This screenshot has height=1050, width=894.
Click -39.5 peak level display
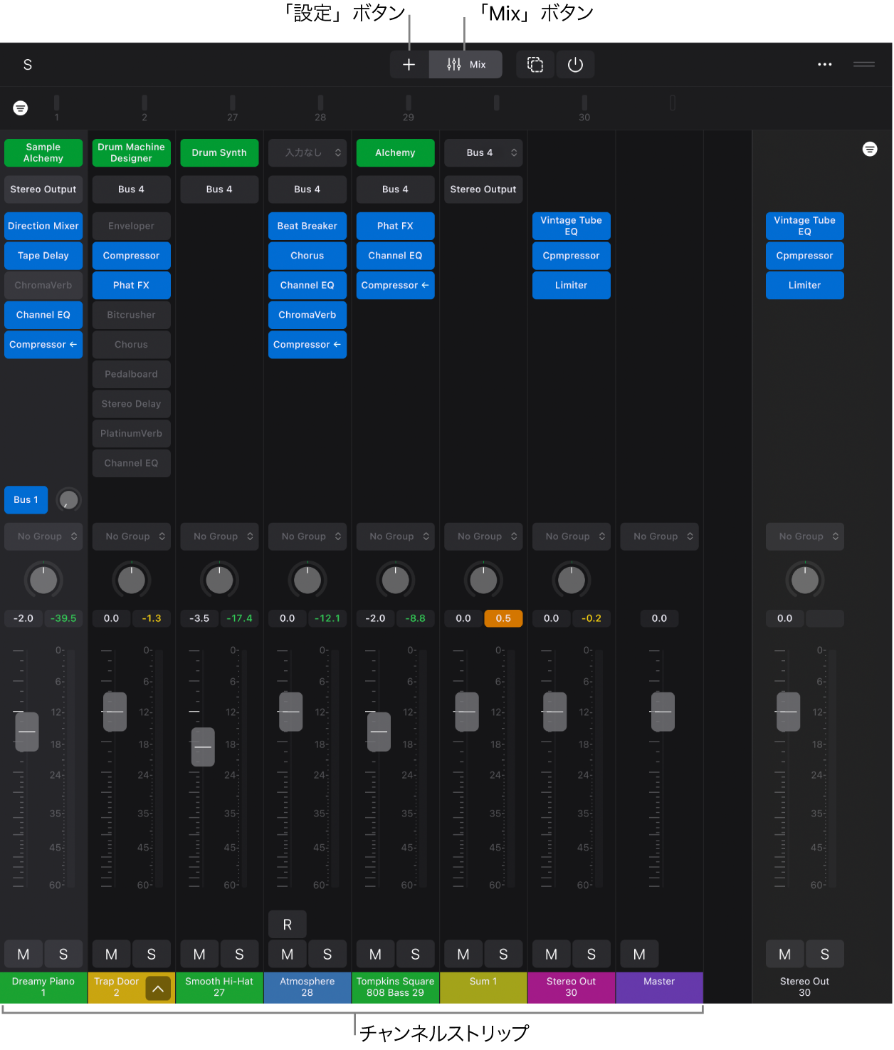[63, 618]
